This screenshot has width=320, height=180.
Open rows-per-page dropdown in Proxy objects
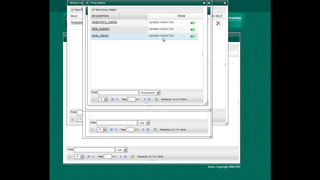coord(103,99)
